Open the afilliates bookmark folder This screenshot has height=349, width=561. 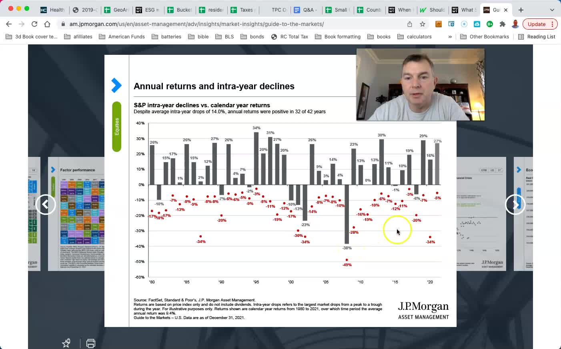coord(78,36)
